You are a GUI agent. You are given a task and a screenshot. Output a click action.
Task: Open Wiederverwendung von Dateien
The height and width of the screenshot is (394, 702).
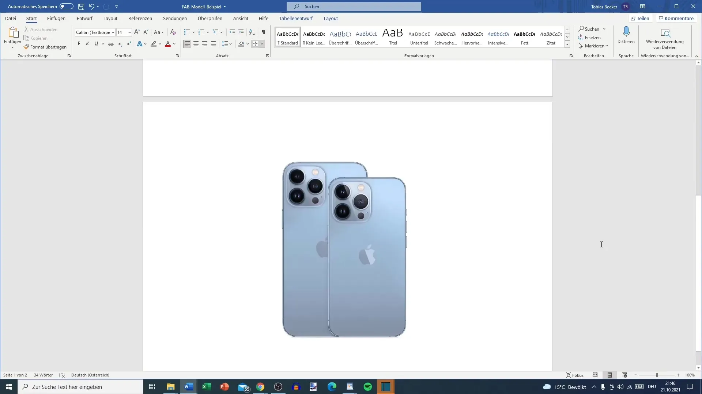(665, 38)
